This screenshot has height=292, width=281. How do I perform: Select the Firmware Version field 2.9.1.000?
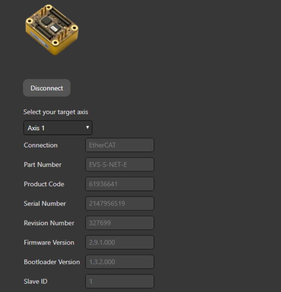(120, 242)
